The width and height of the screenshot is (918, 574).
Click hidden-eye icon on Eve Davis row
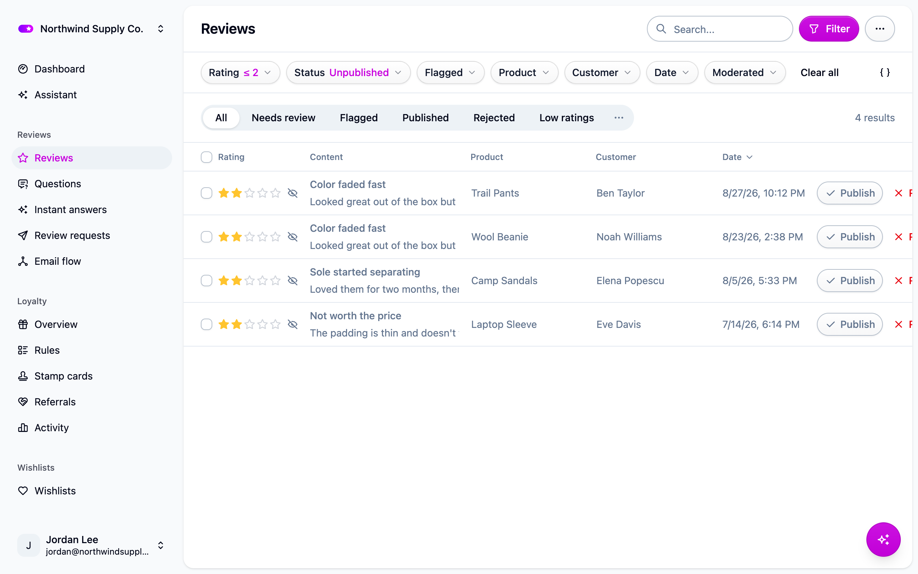pyautogui.click(x=293, y=324)
